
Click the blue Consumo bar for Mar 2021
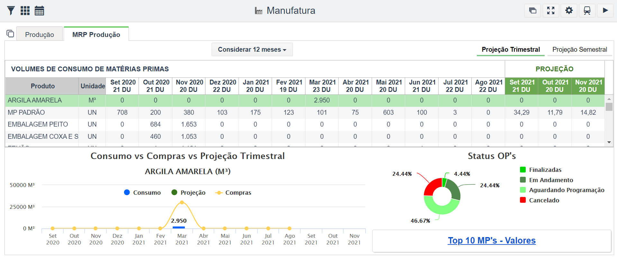tap(179, 227)
